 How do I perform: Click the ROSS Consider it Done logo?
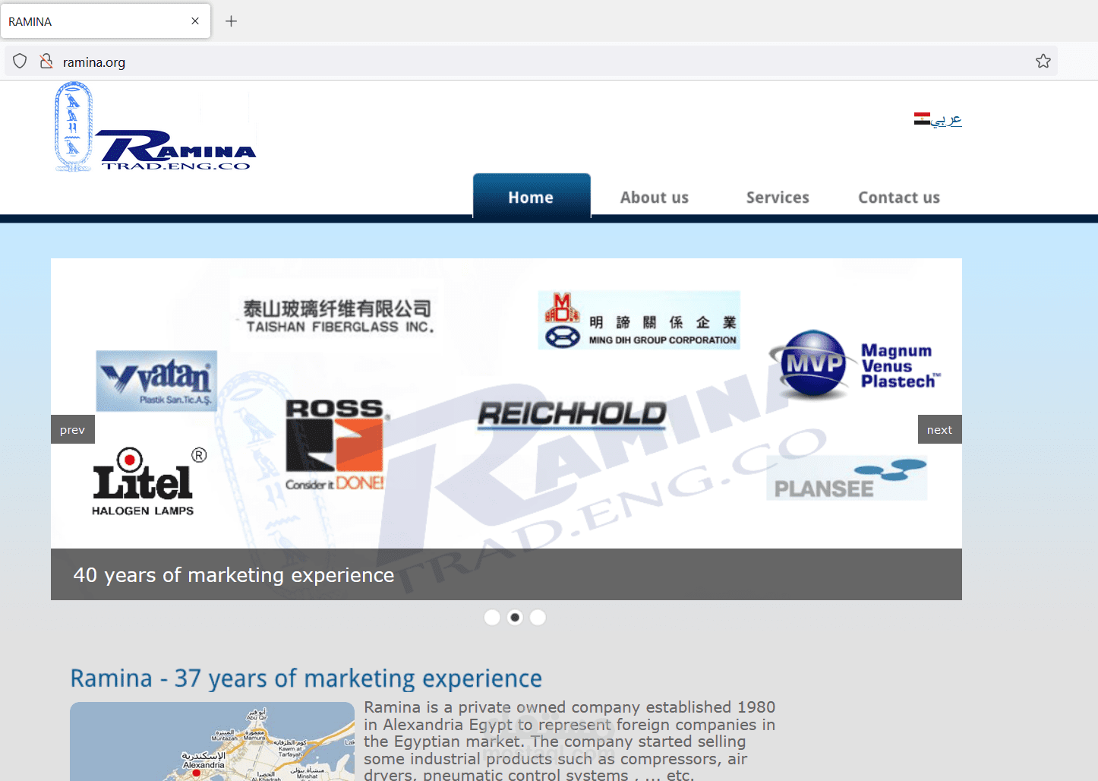337,444
